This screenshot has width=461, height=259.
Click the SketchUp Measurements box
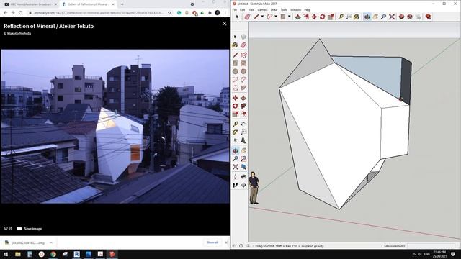click(432, 246)
